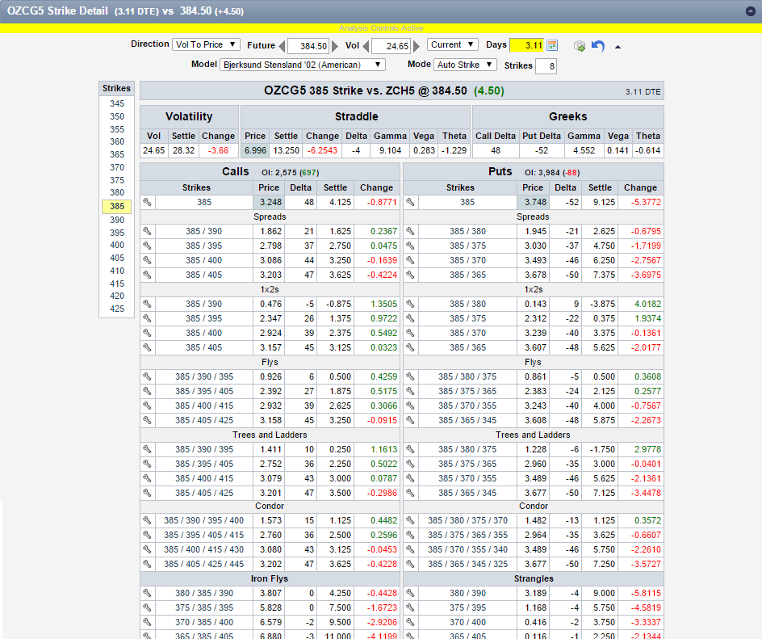762x639 pixels.
Task: Click wrench for iron fly 380 / 385 / 390
Action: 147,593
